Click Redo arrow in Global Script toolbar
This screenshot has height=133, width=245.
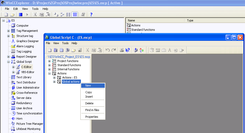[x=114, y=50]
